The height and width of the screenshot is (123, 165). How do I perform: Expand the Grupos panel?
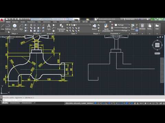tap(134, 33)
